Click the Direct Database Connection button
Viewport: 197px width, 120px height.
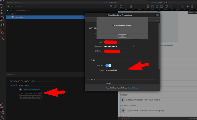[30, 93]
